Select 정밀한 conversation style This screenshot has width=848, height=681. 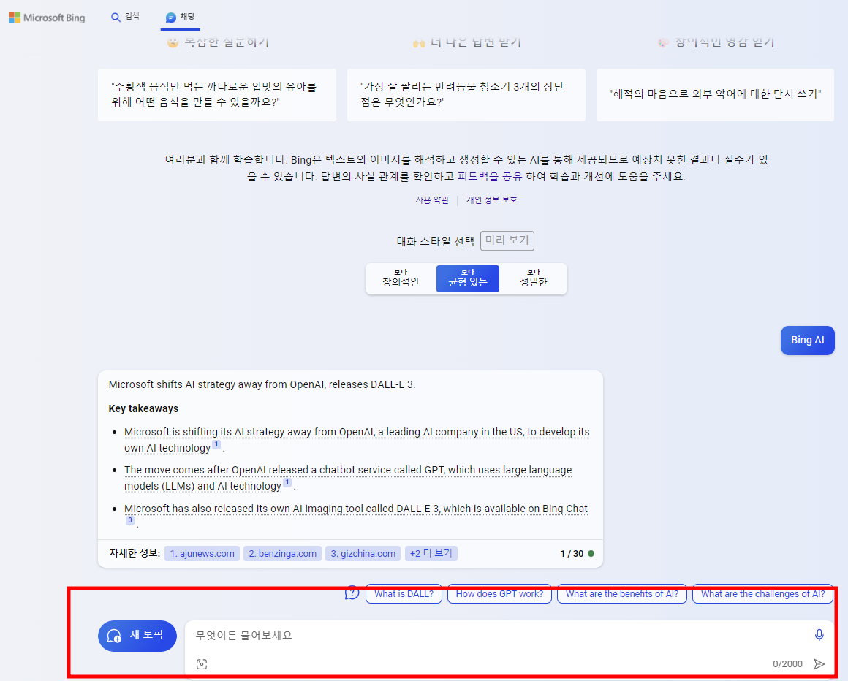click(533, 278)
